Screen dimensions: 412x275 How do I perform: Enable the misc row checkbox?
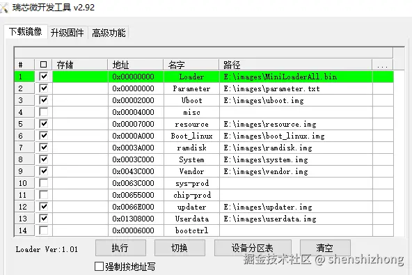tap(43, 112)
